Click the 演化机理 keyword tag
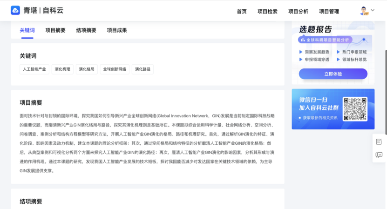This screenshot has height=209, width=387. pos(62,69)
